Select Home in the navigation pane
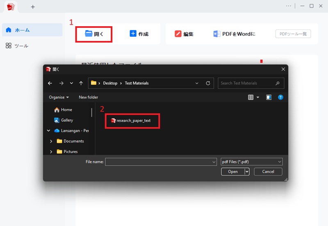This screenshot has height=226, width=328. (63, 110)
